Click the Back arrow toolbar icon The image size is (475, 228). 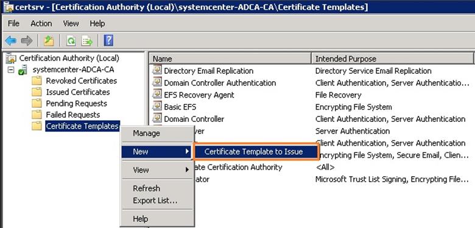(11, 40)
